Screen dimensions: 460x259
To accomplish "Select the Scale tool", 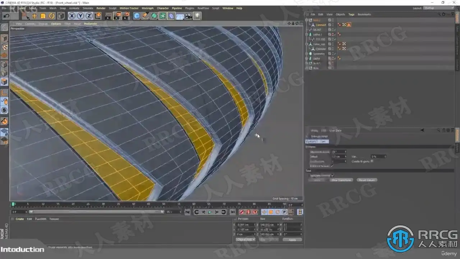I will (43, 16).
